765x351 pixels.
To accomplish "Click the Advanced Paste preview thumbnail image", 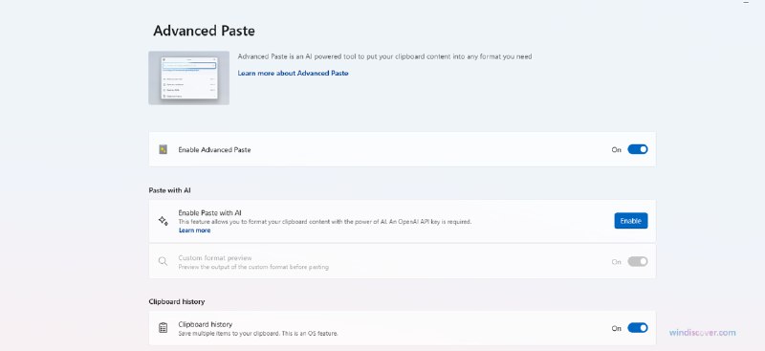I will pyautogui.click(x=188, y=77).
